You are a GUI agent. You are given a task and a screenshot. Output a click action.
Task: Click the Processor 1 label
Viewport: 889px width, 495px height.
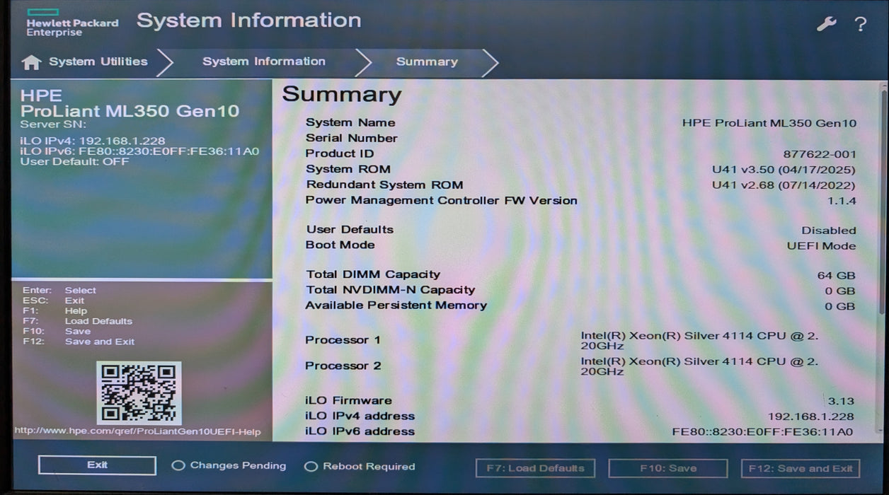(x=343, y=340)
